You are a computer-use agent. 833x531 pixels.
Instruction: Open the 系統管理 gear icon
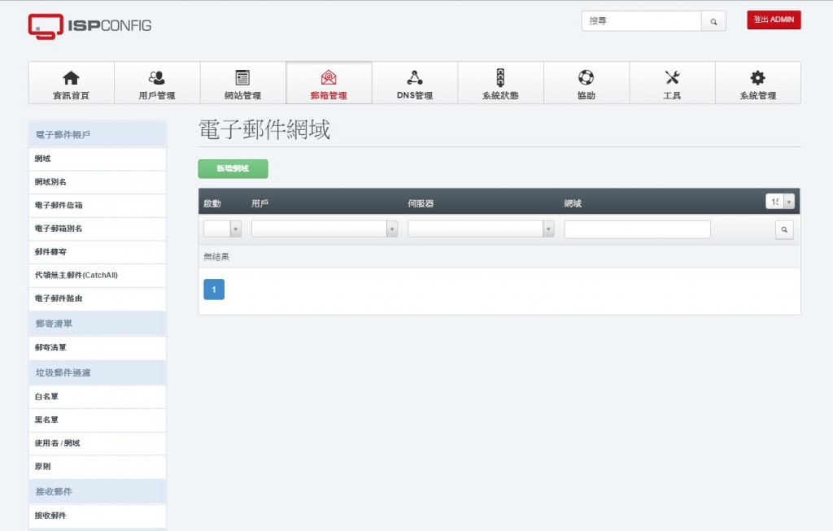(757, 78)
